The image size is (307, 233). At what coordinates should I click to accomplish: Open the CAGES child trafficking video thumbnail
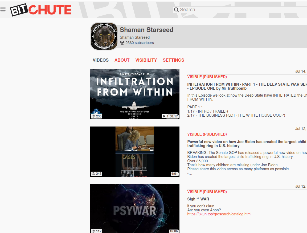135,152
